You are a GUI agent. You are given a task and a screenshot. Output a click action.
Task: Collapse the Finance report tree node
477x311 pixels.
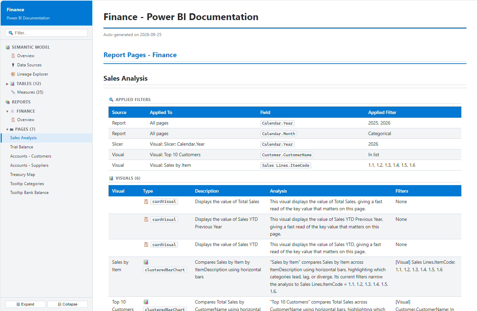point(7,111)
